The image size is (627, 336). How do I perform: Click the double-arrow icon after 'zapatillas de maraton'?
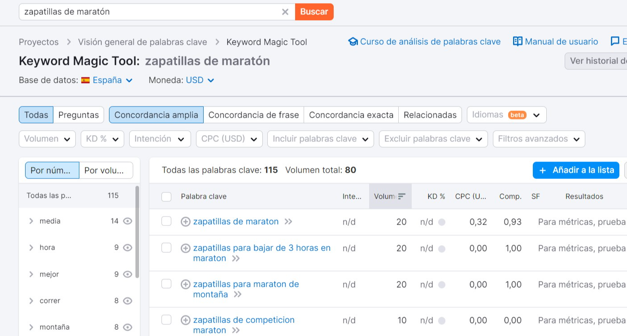[288, 221]
